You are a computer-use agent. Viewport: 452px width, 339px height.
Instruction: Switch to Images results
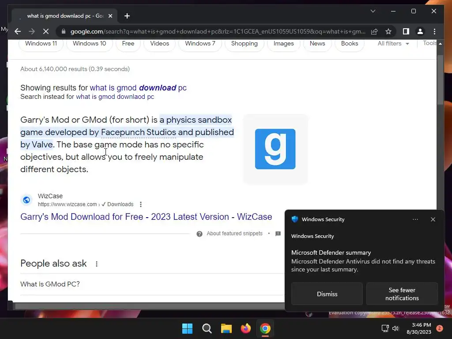[283, 44]
